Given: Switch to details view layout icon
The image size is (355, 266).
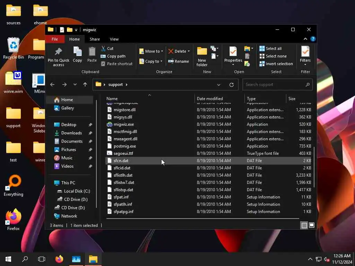Looking at the screenshot, I should point(304,225).
